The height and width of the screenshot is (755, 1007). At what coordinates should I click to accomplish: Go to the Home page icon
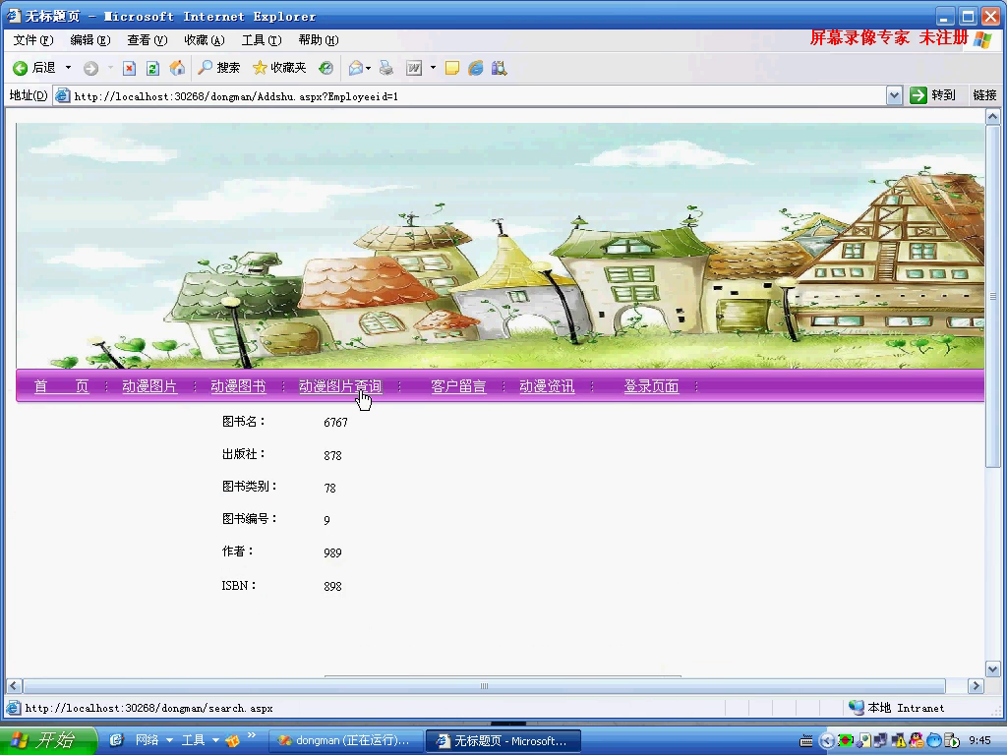click(177, 68)
